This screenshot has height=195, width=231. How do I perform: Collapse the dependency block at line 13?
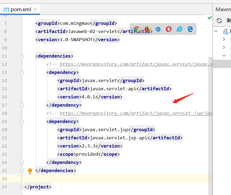(22, 73)
